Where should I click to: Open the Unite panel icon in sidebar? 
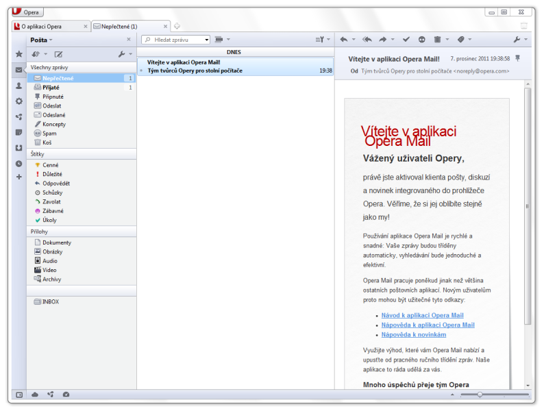pos(19,117)
